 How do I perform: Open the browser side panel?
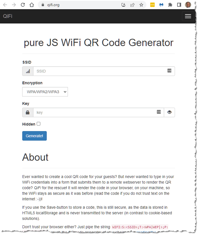(x=179, y=5)
